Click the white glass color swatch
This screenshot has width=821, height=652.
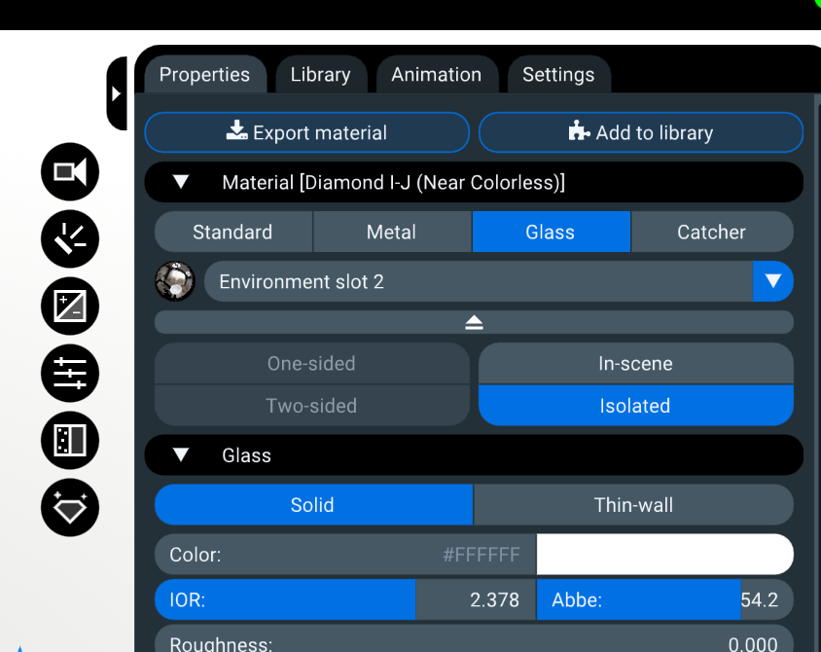(x=665, y=554)
